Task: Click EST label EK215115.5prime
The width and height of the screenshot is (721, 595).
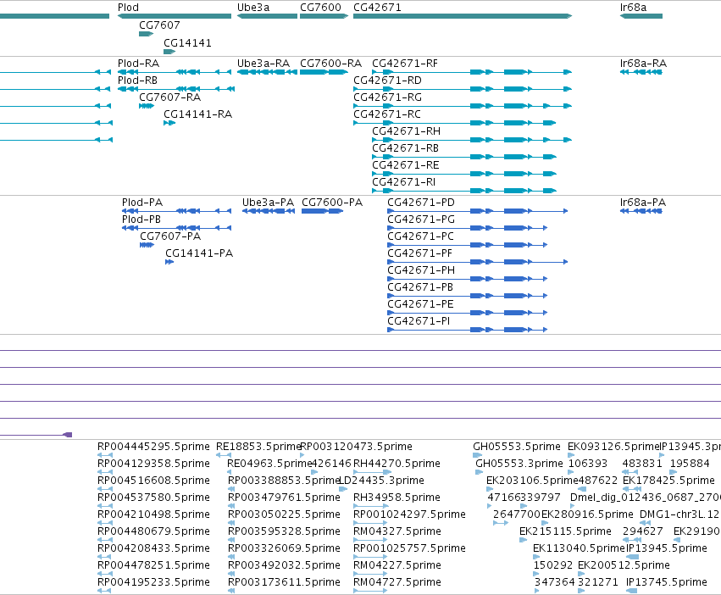Action: tap(566, 531)
